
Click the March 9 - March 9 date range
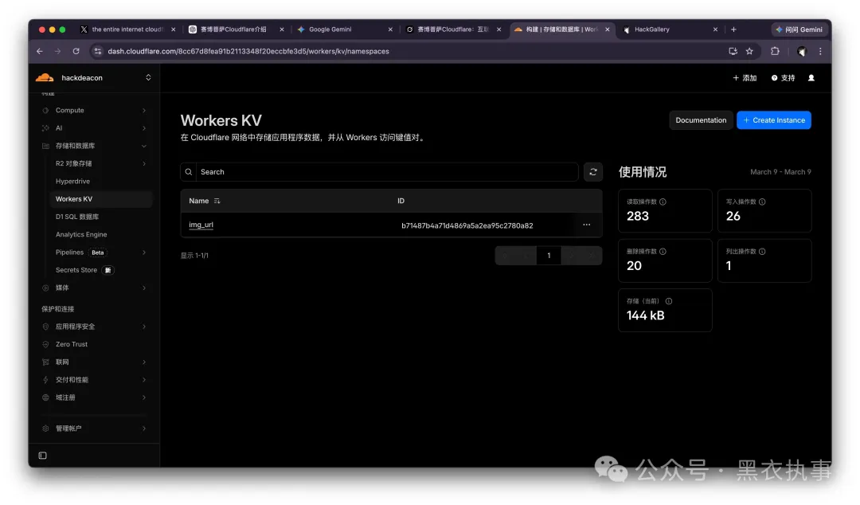click(780, 172)
